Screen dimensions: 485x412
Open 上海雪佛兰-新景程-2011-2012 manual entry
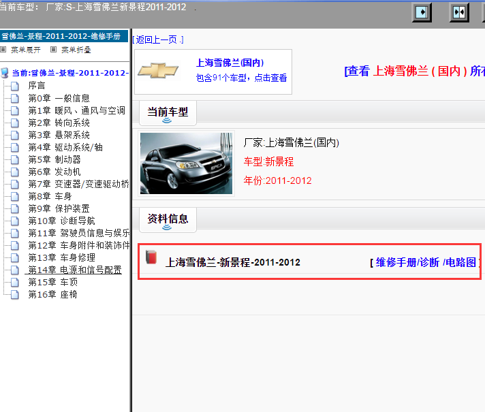pos(232,262)
